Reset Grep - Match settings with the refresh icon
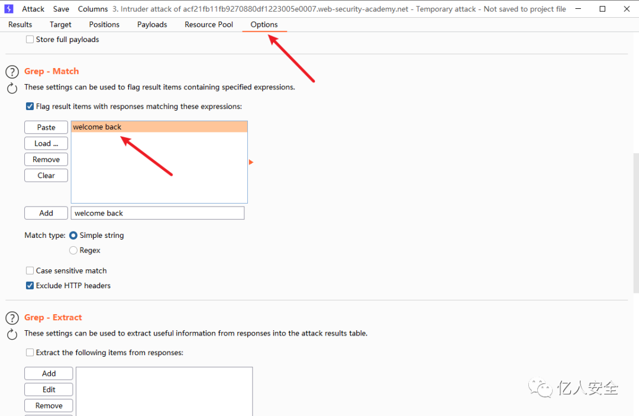 (12, 88)
